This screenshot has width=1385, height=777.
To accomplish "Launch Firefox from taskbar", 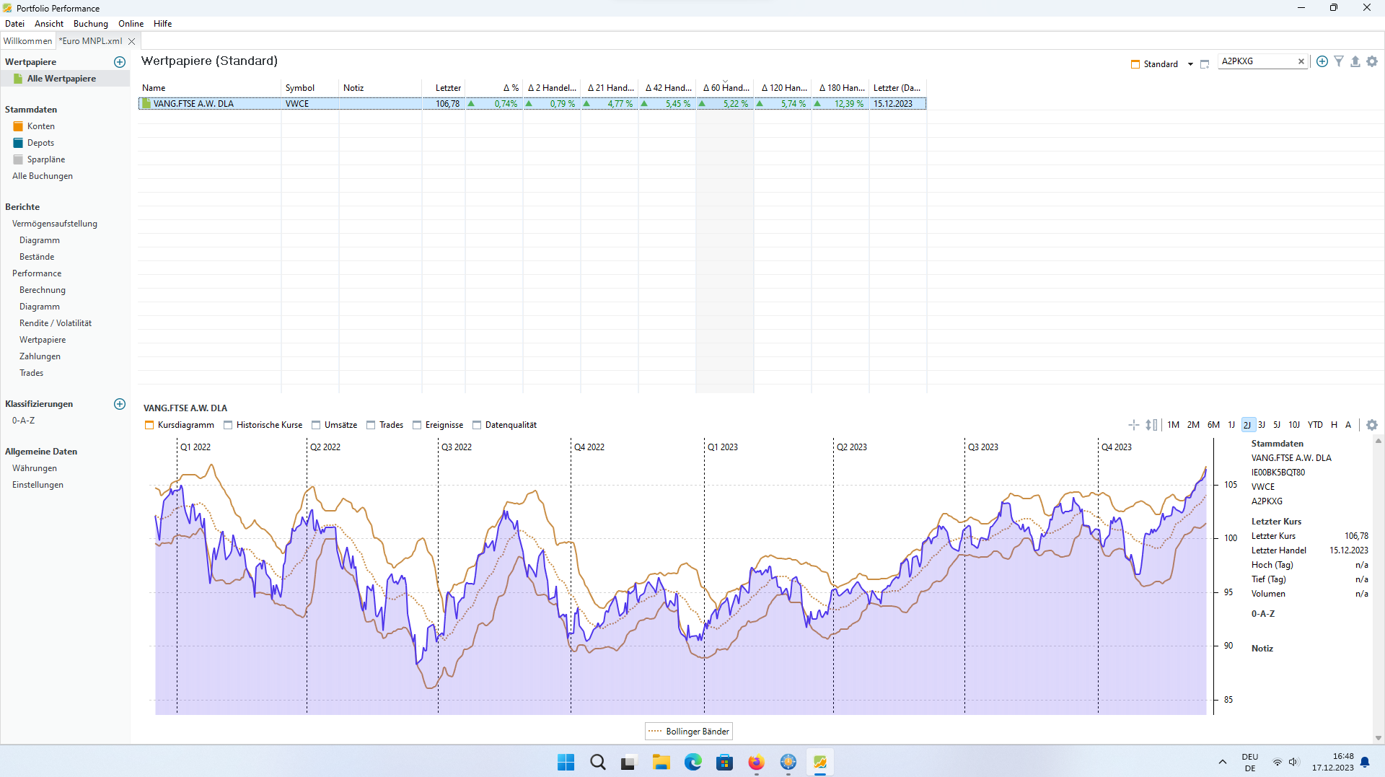I will [x=756, y=762].
